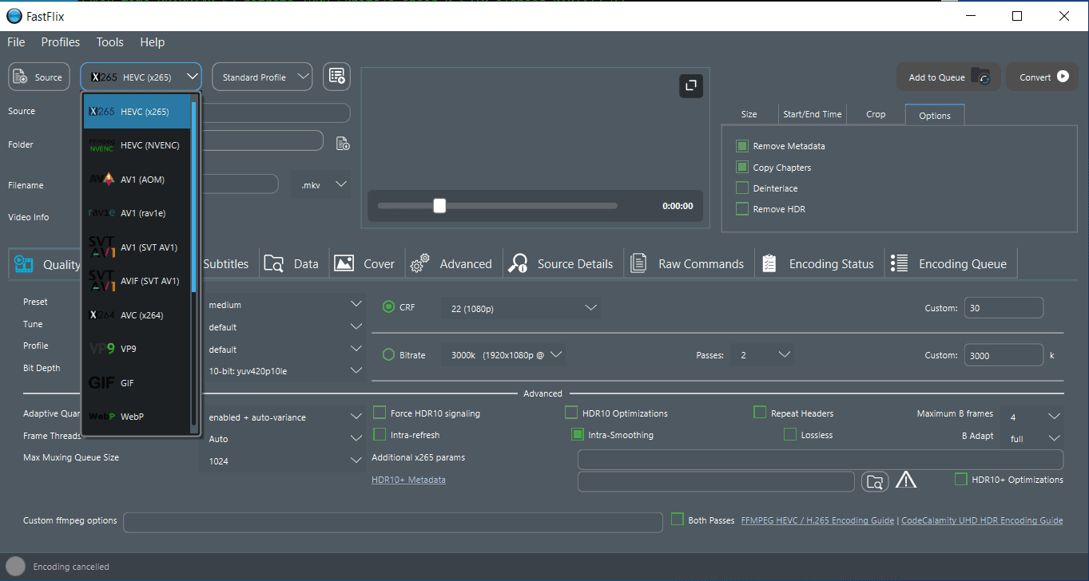Click the expand video preview icon
The height and width of the screenshot is (581, 1089).
(x=690, y=86)
